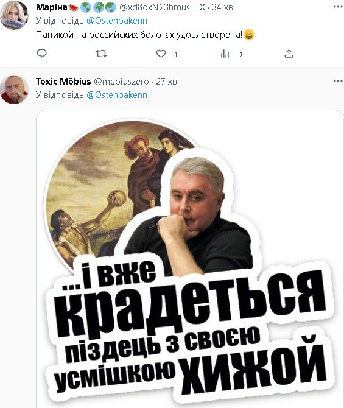The image size is (344, 408).
Task: Open the 34 хв timestamp
Action: pos(222,7)
